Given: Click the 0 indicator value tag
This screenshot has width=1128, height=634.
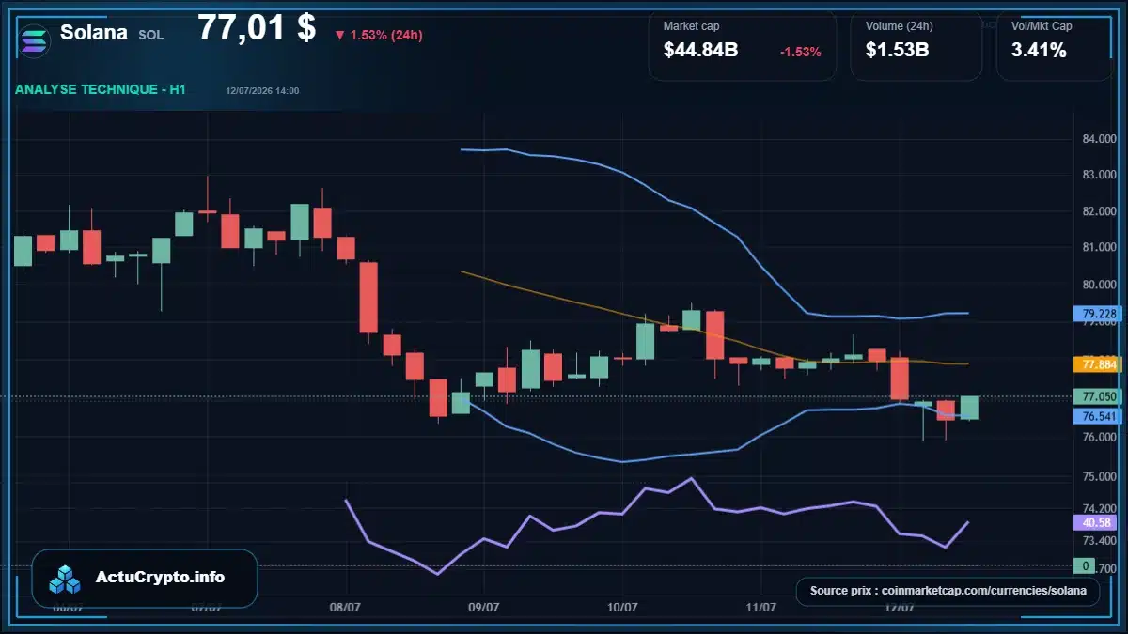Looking at the screenshot, I should (x=1086, y=565).
